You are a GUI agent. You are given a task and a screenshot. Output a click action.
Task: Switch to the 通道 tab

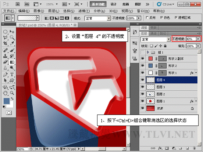[153, 33]
